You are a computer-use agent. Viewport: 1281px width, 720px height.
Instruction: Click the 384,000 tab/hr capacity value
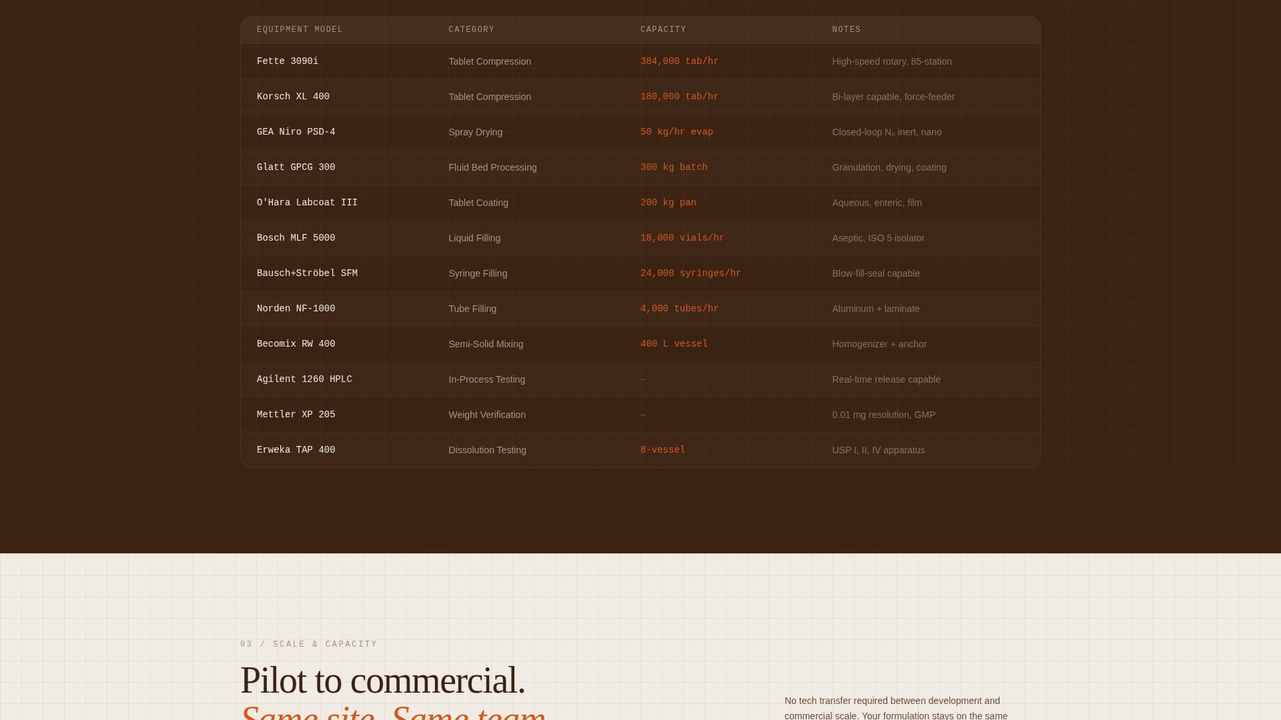pyautogui.click(x=679, y=61)
